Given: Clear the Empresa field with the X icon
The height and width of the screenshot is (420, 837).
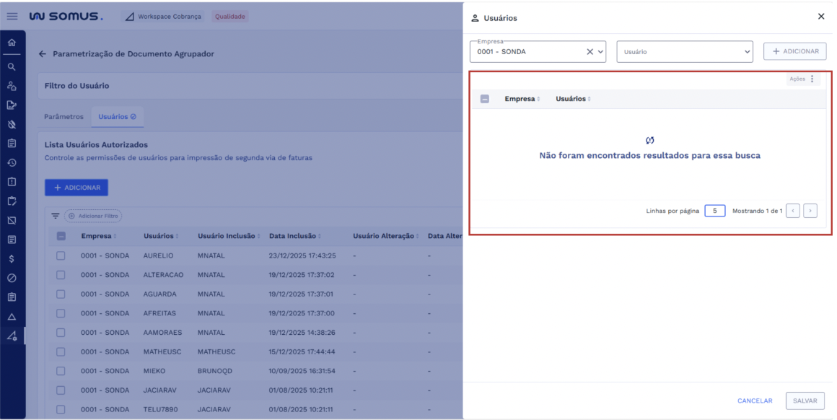Looking at the screenshot, I should 590,52.
